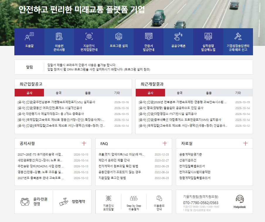Open the Step by Step 이용절차 icon

point(134,198)
